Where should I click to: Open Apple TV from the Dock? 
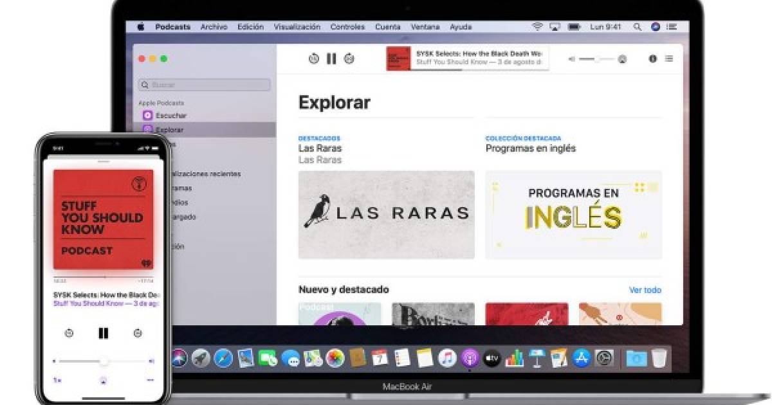tap(492, 358)
